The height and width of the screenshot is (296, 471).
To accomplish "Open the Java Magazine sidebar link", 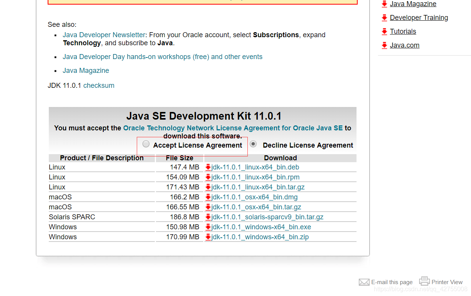I will pyautogui.click(x=413, y=4).
